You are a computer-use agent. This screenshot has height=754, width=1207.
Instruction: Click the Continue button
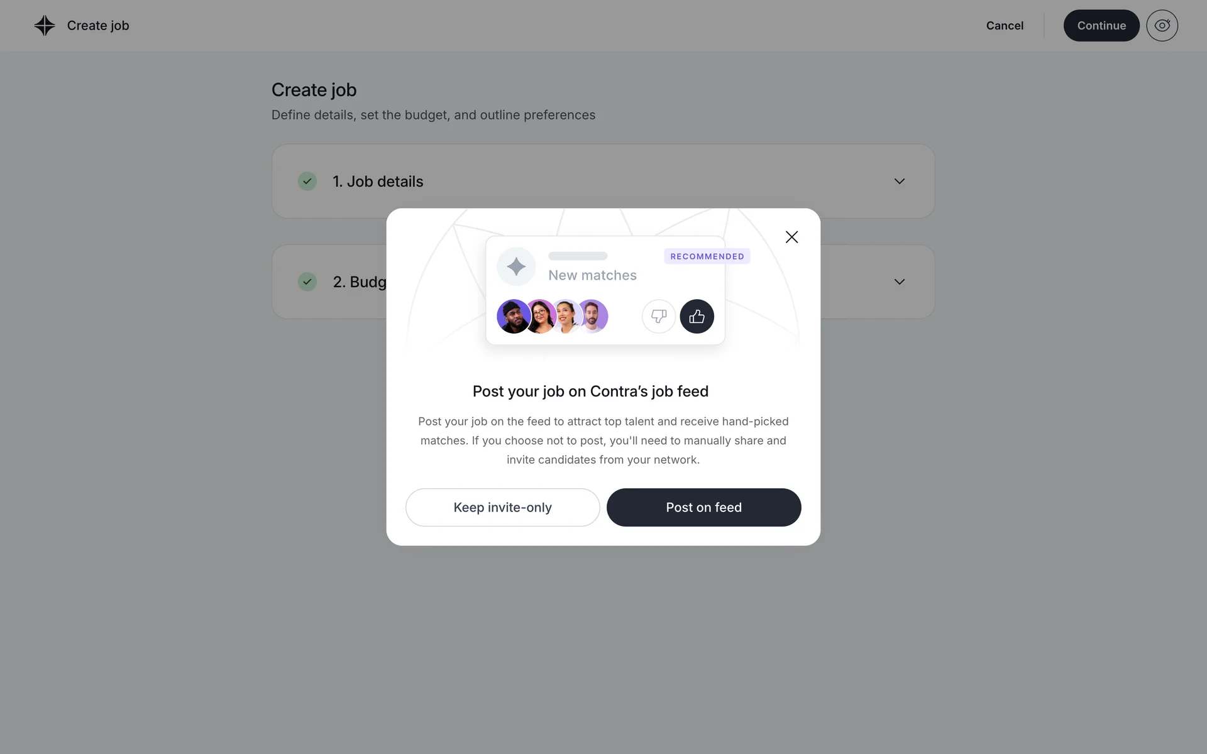pos(1101,26)
